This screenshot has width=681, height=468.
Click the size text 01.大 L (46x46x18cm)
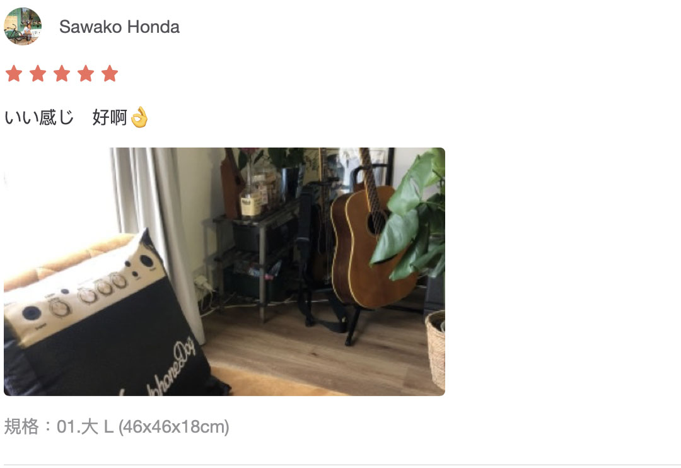(143, 427)
